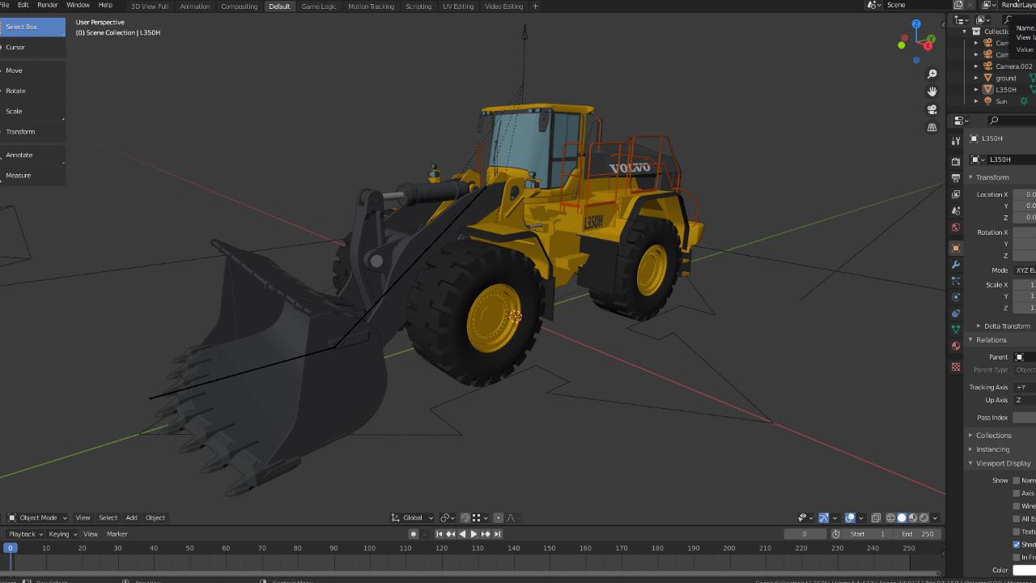
Task: Expand the Collections panel
Action: click(x=993, y=436)
